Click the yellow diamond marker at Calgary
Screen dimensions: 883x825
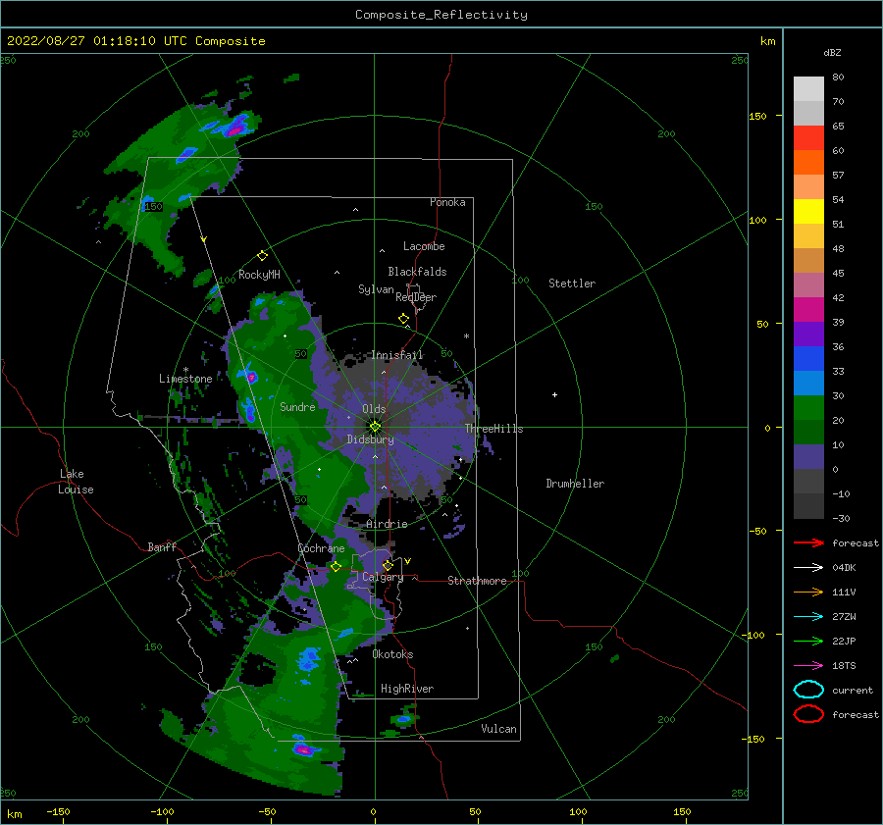point(388,565)
